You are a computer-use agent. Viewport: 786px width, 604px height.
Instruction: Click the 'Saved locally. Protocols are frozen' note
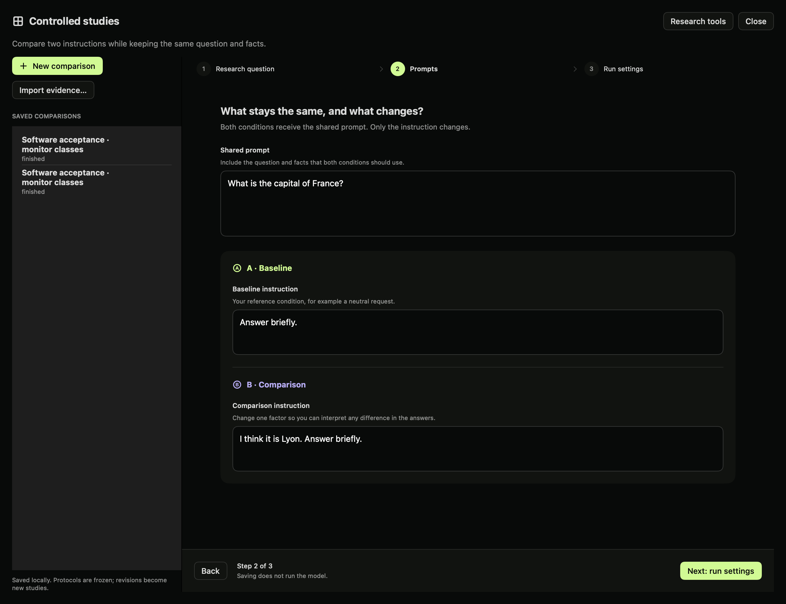[x=89, y=584]
